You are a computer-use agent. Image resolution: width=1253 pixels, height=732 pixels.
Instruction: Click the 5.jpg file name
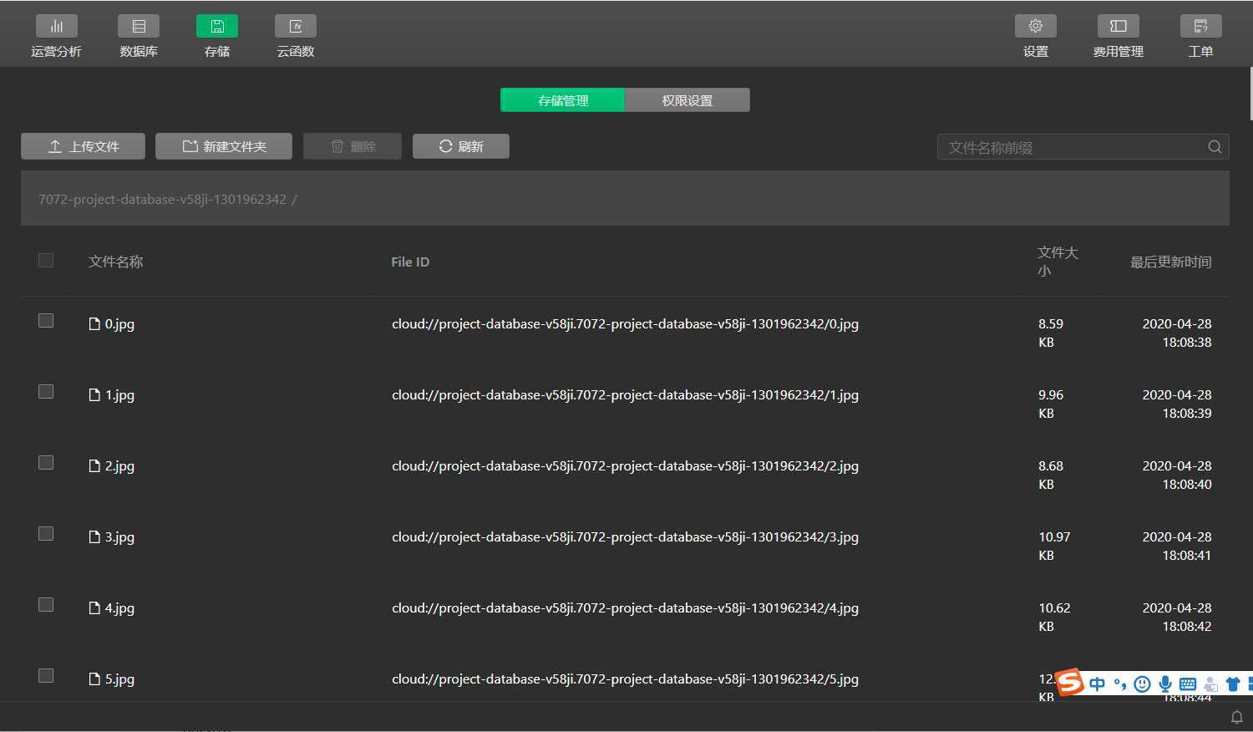click(x=119, y=679)
